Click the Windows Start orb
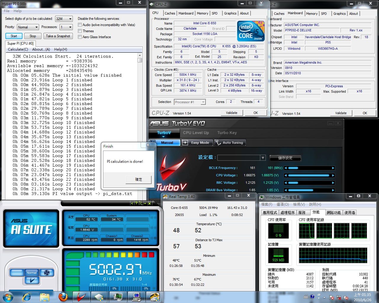This screenshot has height=303, width=379. pos(8,297)
